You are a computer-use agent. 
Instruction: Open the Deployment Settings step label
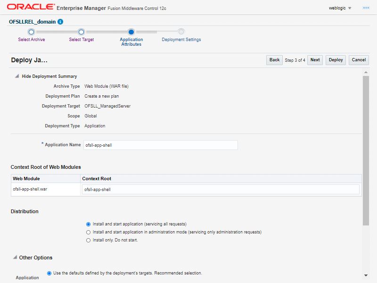181,40
